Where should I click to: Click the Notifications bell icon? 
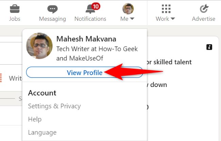[90, 9]
